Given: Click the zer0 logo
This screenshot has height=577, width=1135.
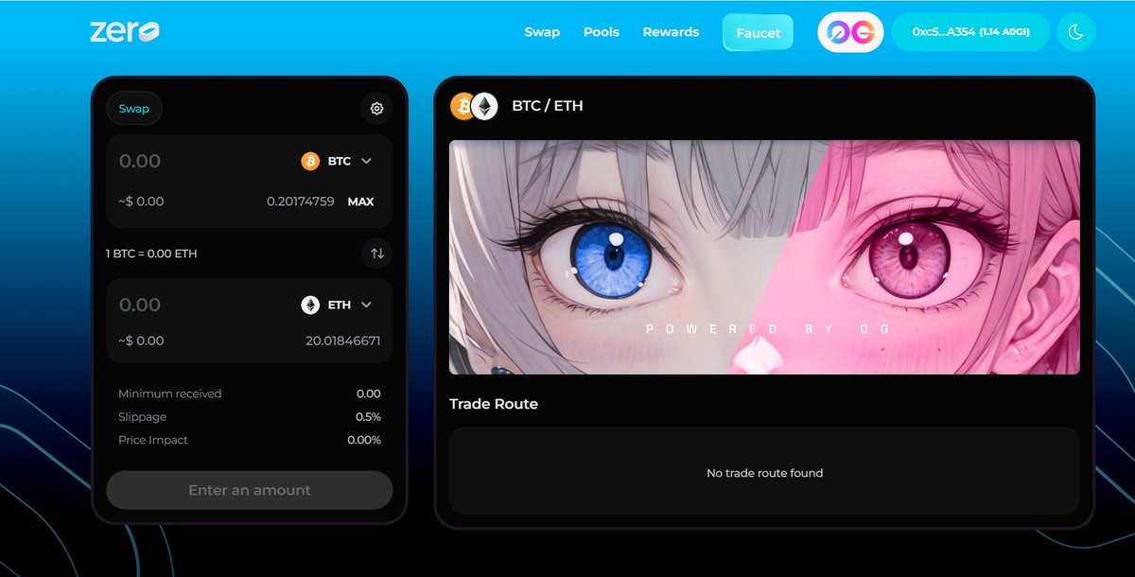Looking at the screenshot, I should click(124, 29).
